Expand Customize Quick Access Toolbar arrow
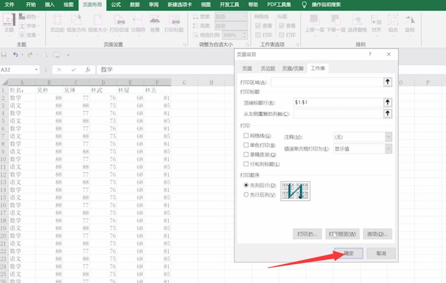 point(68,55)
